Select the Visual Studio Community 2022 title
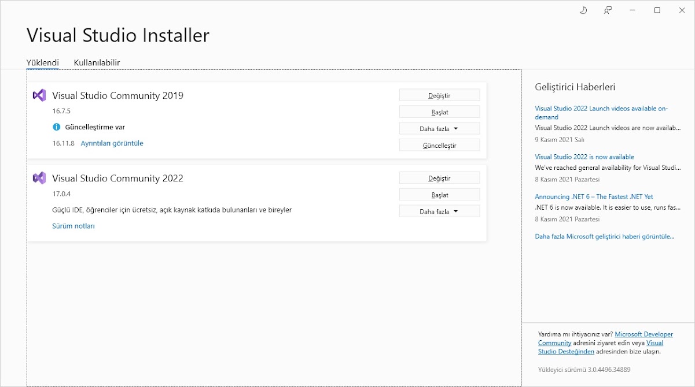695x387 pixels. pyautogui.click(x=117, y=178)
